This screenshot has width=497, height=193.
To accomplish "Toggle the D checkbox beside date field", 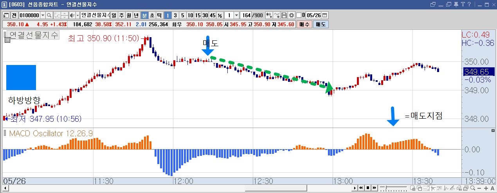I will tap(299, 15).
